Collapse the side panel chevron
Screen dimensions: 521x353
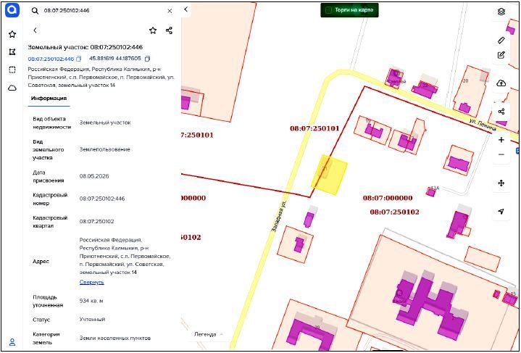point(186,9)
